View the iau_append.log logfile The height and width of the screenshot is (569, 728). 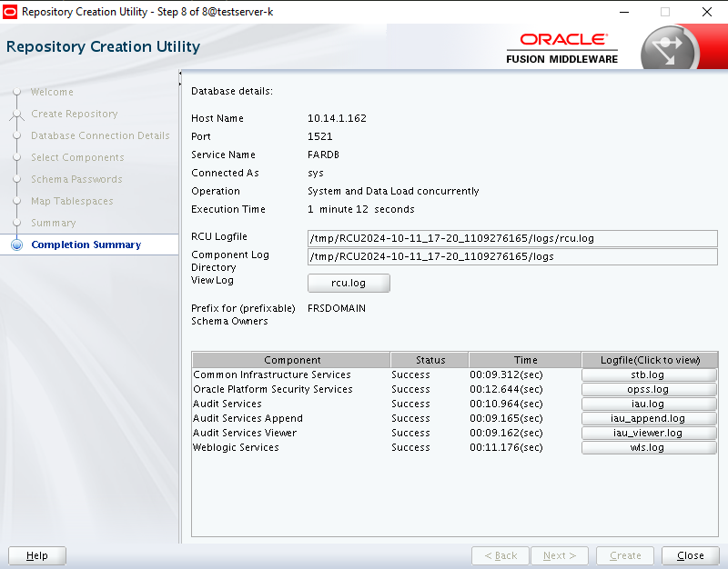649,418
